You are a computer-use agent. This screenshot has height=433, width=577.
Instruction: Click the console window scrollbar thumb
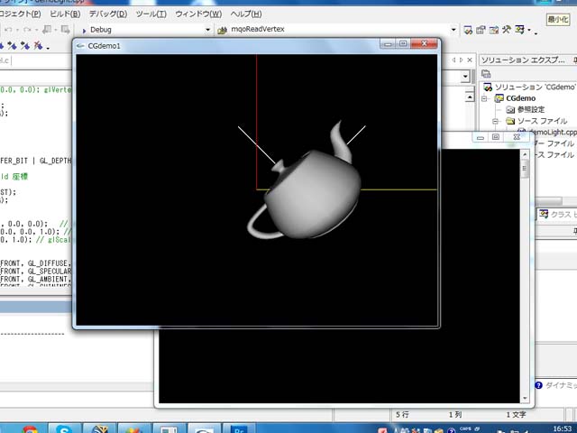[525, 169]
